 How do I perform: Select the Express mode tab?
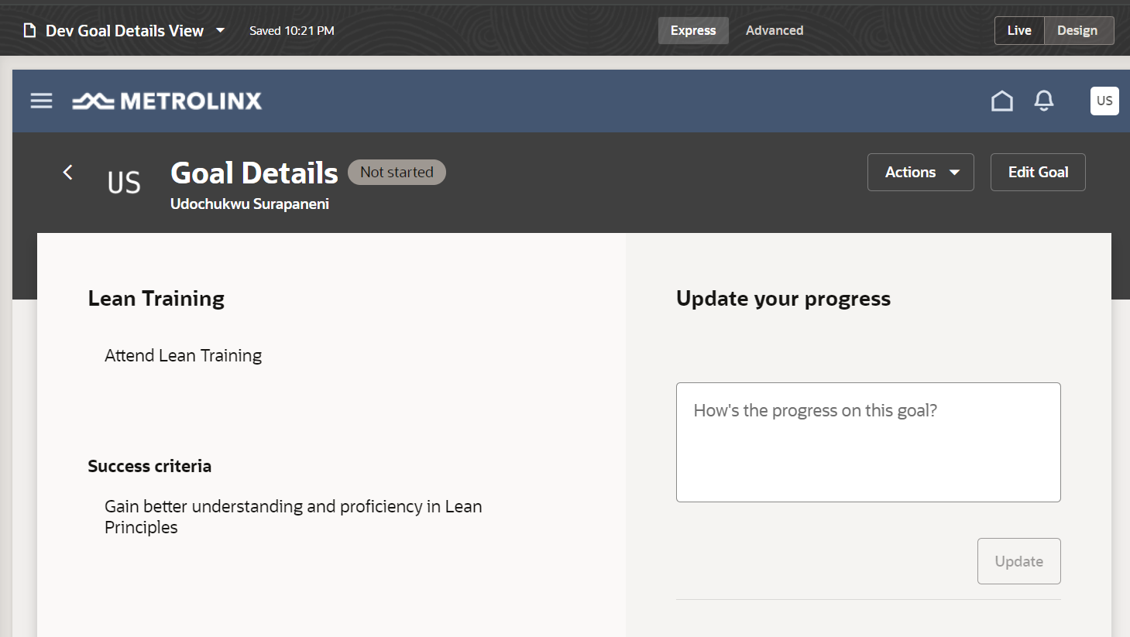coord(692,30)
